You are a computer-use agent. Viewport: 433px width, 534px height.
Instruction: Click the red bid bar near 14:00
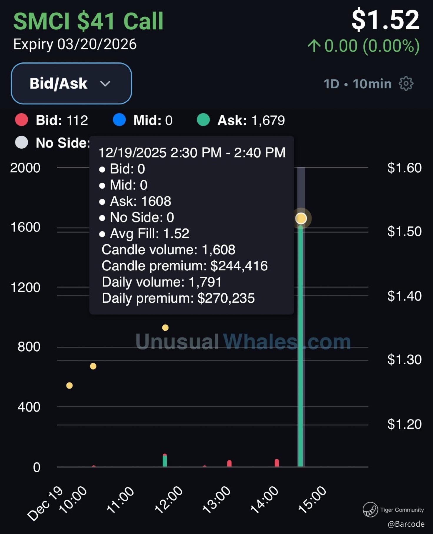click(x=277, y=463)
